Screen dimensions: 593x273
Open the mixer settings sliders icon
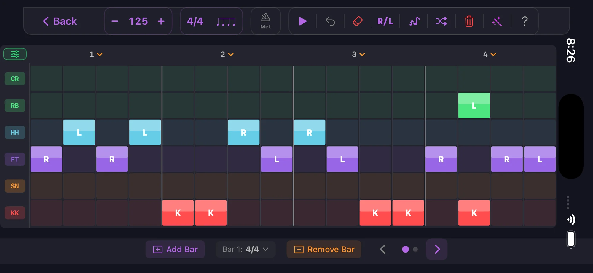pos(15,54)
